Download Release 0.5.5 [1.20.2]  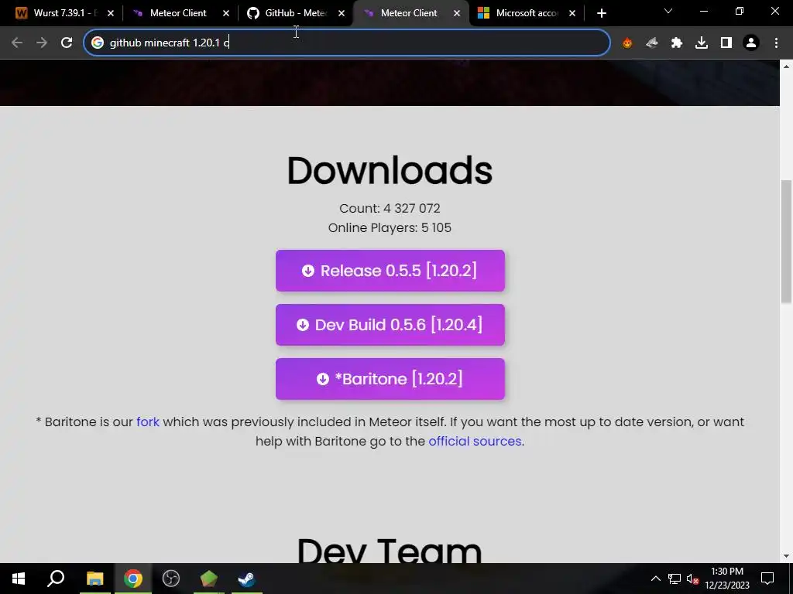[390, 271]
